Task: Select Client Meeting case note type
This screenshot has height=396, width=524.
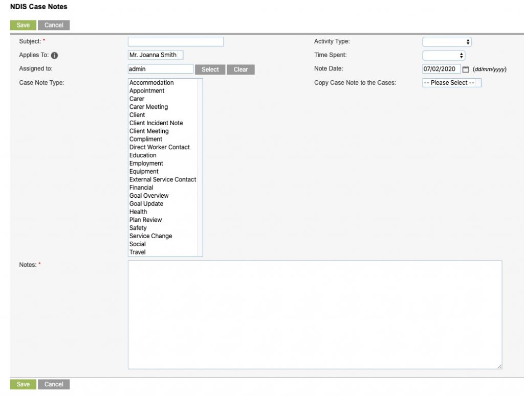Action: pos(163,131)
